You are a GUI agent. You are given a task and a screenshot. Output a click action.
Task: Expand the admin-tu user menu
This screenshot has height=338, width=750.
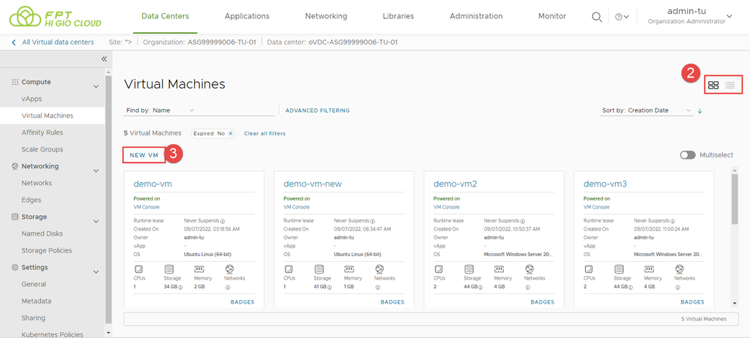[x=729, y=16]
